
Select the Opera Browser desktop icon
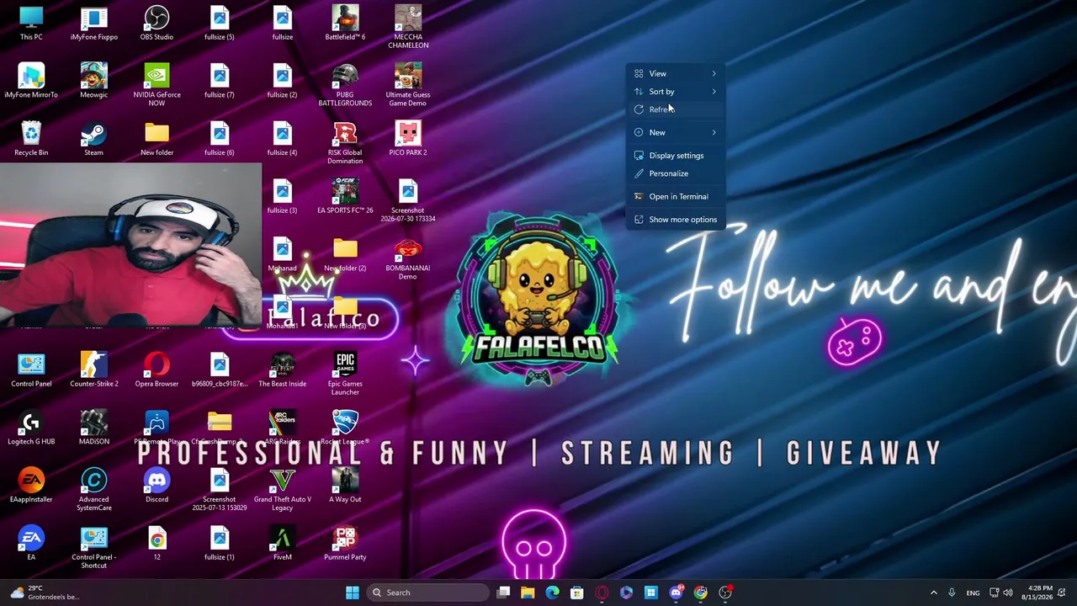(157, 370)
